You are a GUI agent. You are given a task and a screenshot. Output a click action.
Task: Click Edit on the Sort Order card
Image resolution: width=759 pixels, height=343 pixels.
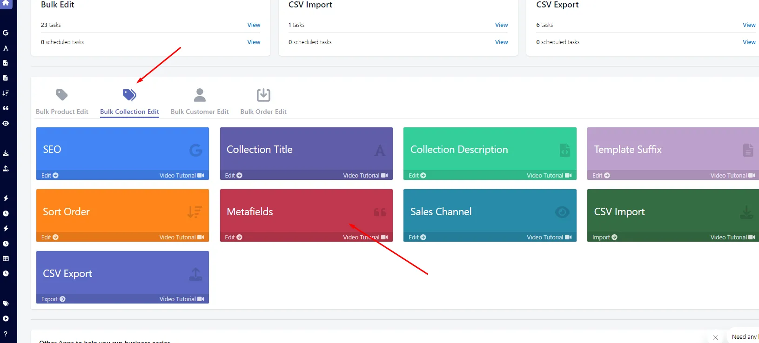point(50,237)
